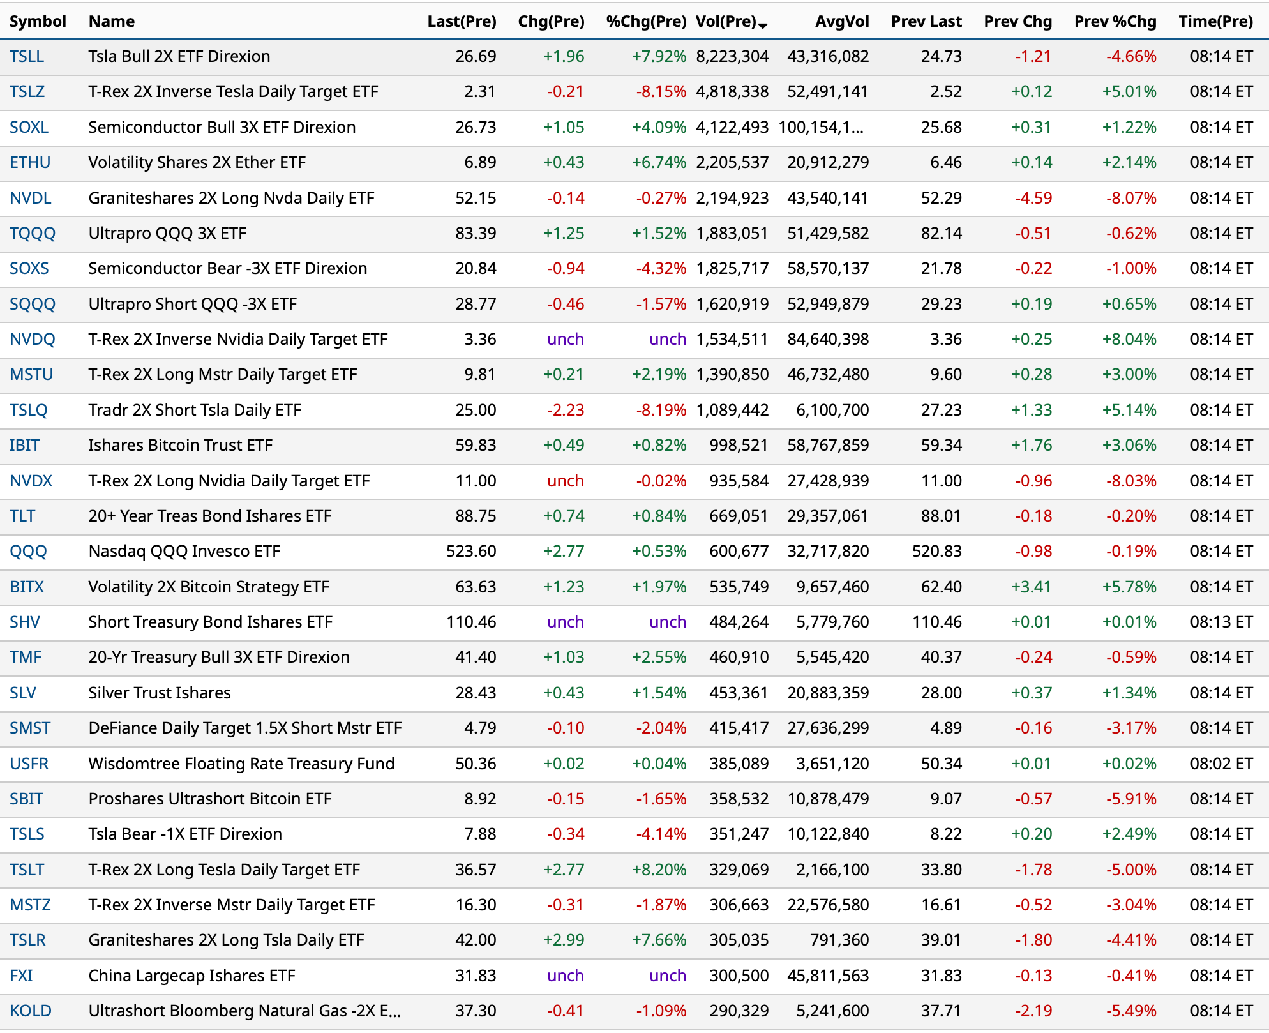
Task: Click the Time(Pre) column header
Action: tap(1215, 22)
